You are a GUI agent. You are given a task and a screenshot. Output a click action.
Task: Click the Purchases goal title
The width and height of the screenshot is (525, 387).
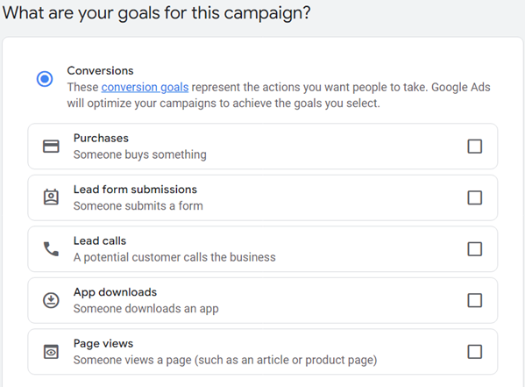[101, 138]
